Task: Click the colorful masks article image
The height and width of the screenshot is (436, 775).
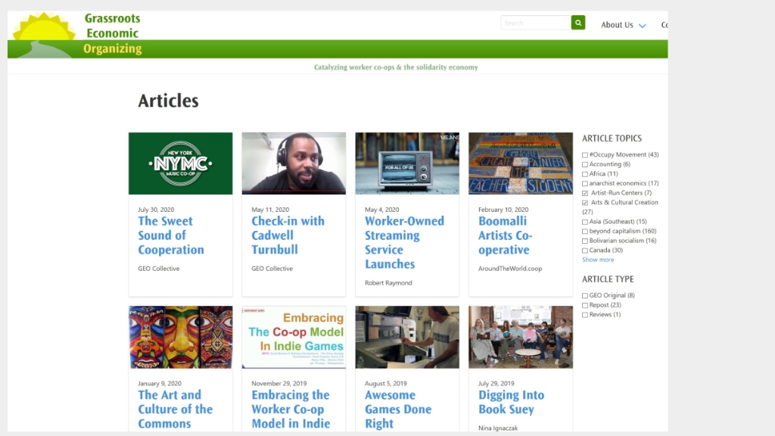Action: (180, 337)
